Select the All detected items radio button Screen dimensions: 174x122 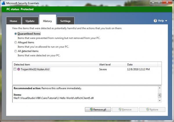click(16, 51)
